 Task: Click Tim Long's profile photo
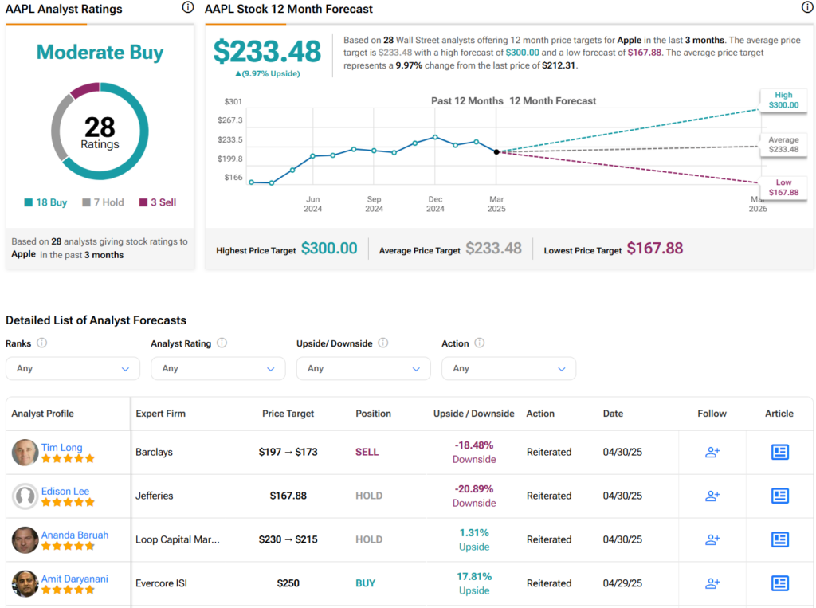point(25,453)
